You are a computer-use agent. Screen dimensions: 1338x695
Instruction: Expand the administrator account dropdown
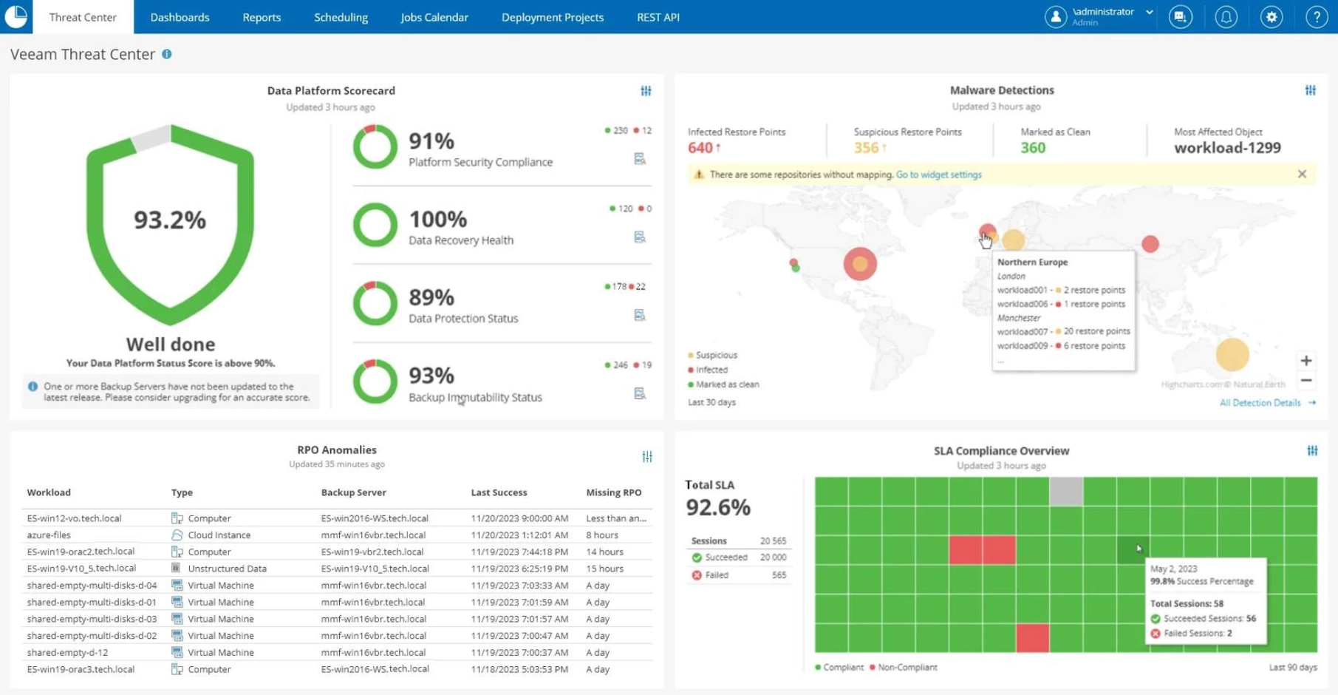pos(1149,13)
